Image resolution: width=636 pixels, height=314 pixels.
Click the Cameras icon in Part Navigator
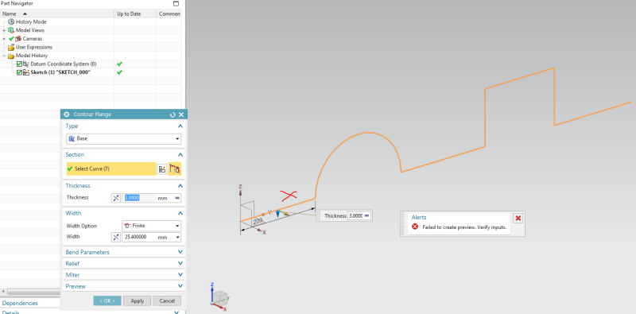click(x=18, y=39)
